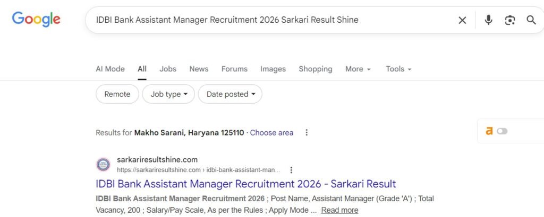Open the Tools dropdown
The height and width of the screenshot is (217, 544).
coord(398,69)
